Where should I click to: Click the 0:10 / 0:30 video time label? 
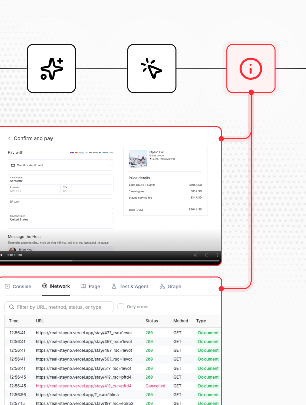pyautogui.click(x=14, y=255)
